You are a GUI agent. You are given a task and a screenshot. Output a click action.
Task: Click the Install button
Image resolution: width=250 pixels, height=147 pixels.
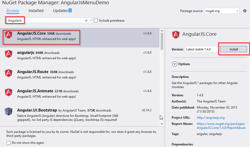tap(233, 49)
